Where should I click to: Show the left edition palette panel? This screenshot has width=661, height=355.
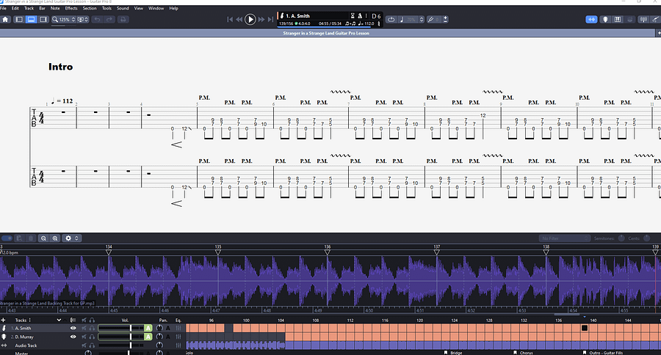pos(18,19)
